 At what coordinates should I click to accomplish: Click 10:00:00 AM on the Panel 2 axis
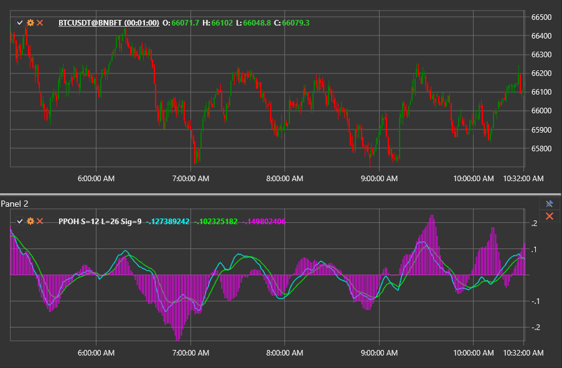tap(474, 352)
